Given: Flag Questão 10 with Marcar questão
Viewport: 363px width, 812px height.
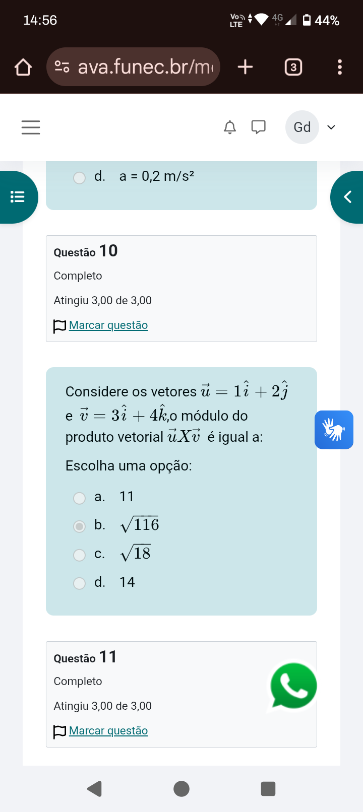Looking at the screenshot, I should click(x=108, y=325).
